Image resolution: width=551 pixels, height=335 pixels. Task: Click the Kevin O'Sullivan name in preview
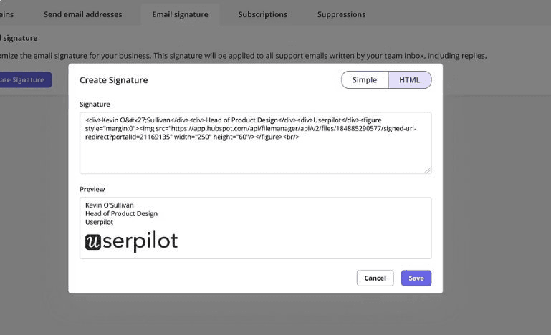click(109, 205)
